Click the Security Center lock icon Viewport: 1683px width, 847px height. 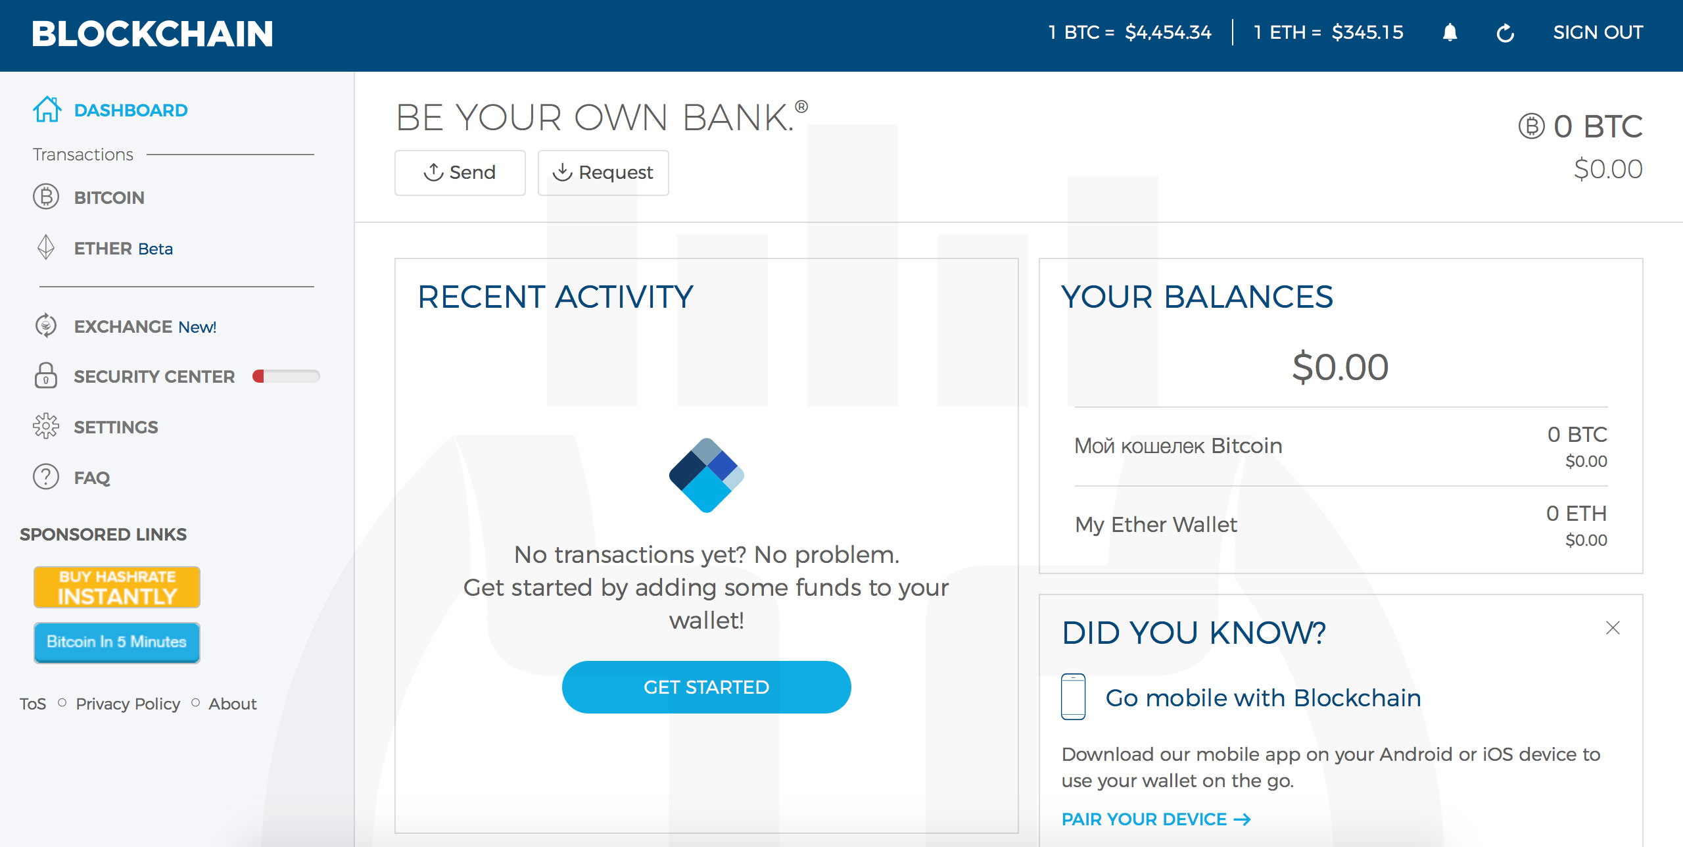[x=44, y=377]
